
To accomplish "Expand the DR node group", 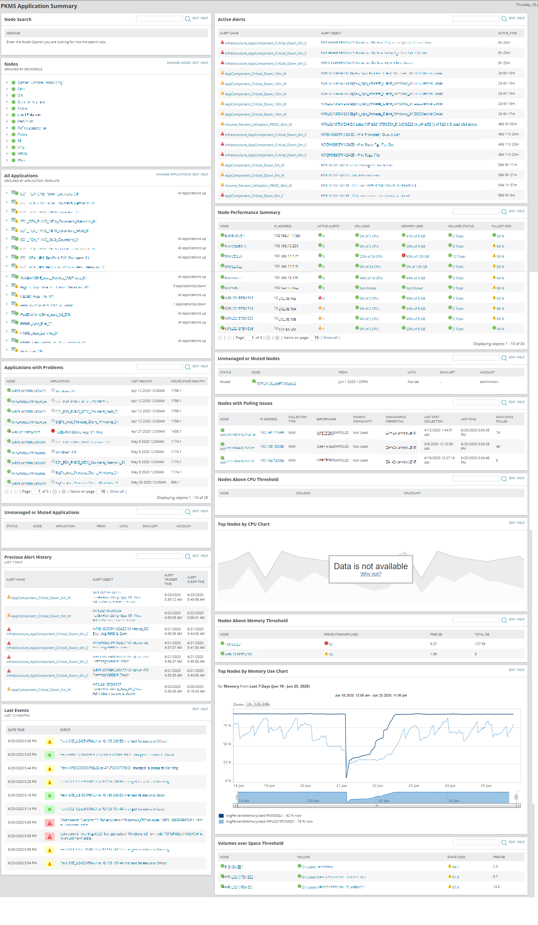I will (x=7, y=96).
